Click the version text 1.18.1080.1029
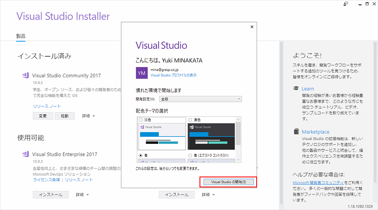 pos(360,206)
